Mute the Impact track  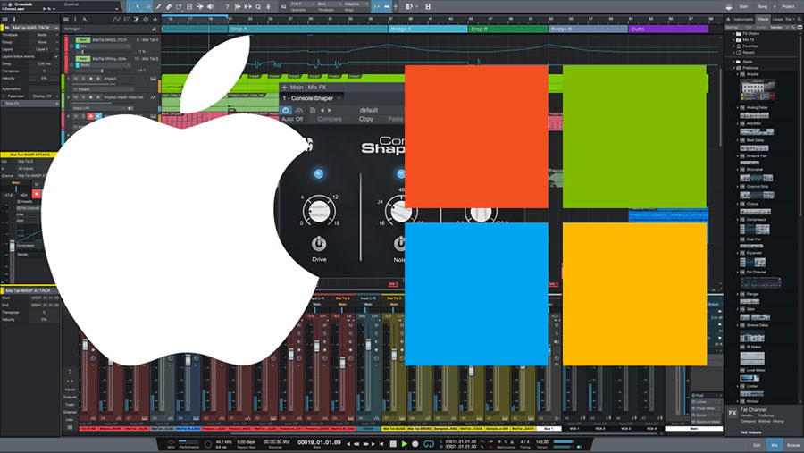[x=75, y=79]
